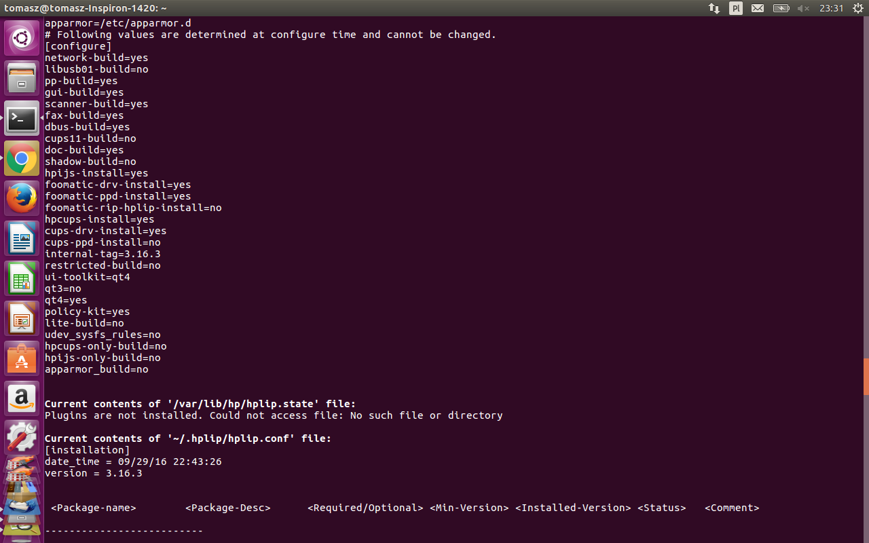Open the Pl keyboard layout menu
The image size is (869, 543).
click(x=736, y=8)
